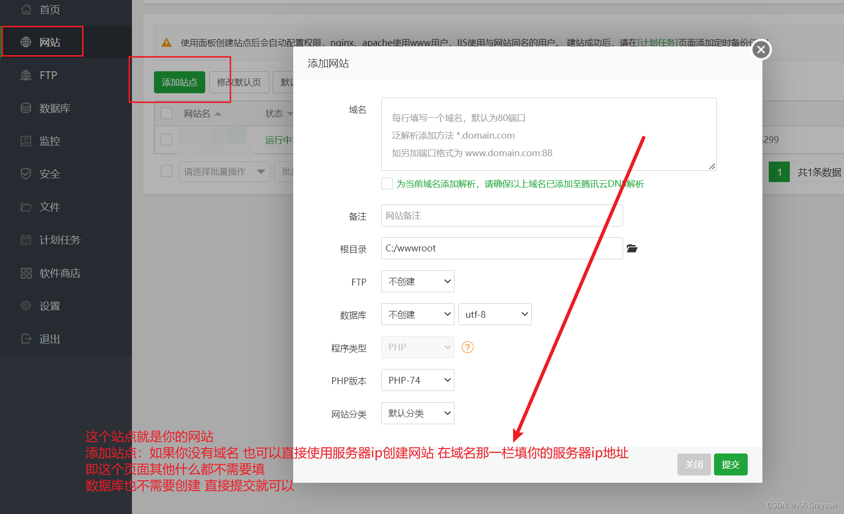Click the 计划任务 calendar icon
Viewport: 844px width, 514px height.
[x=26, y=240]
